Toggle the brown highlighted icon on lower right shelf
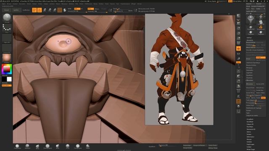The height and width of the screenshot is (151, 269). [x=238, y=102]
